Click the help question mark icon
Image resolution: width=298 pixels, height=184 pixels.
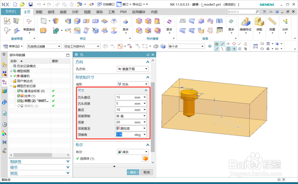coord(277,12)
